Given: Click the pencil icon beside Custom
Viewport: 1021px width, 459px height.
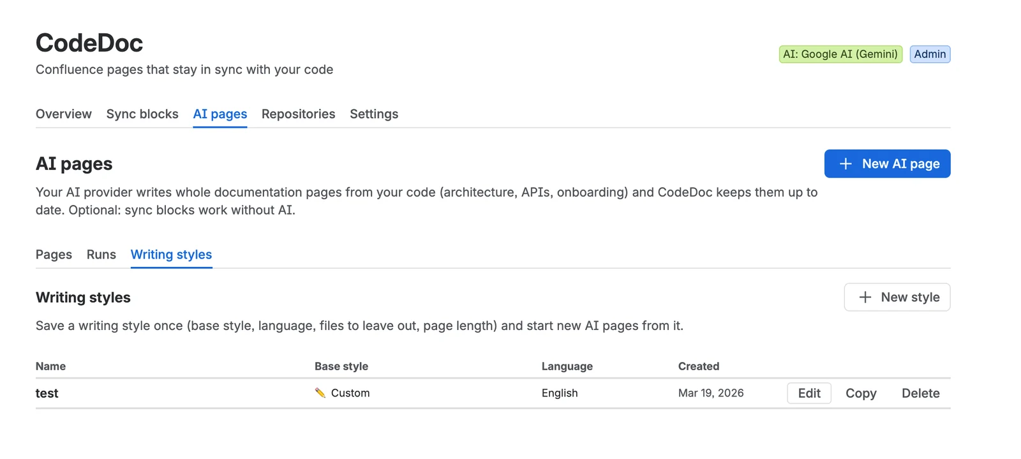Looking at the screenshot, I should pyautogui.click(x=320, y=393).
